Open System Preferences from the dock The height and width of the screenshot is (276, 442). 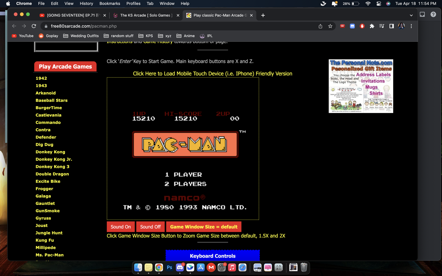222,268
